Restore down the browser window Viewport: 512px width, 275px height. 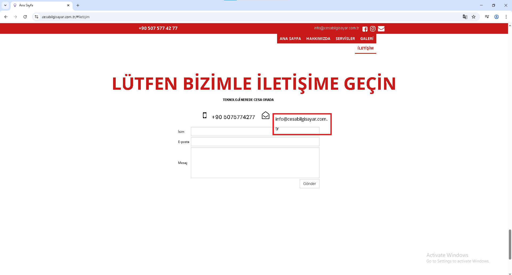[x=494, y=5]
